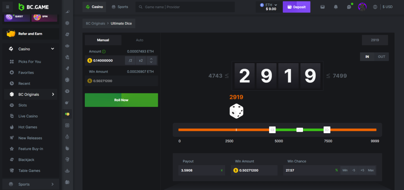Open the Casino tab in the header
404x190 pixels.
coord(94,7)
